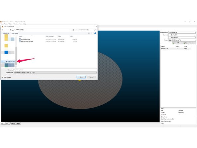The width and height of the screenshot is (197, 148).
Task: Click the Slic3r app icon in title bar
Action: (1, 22)
